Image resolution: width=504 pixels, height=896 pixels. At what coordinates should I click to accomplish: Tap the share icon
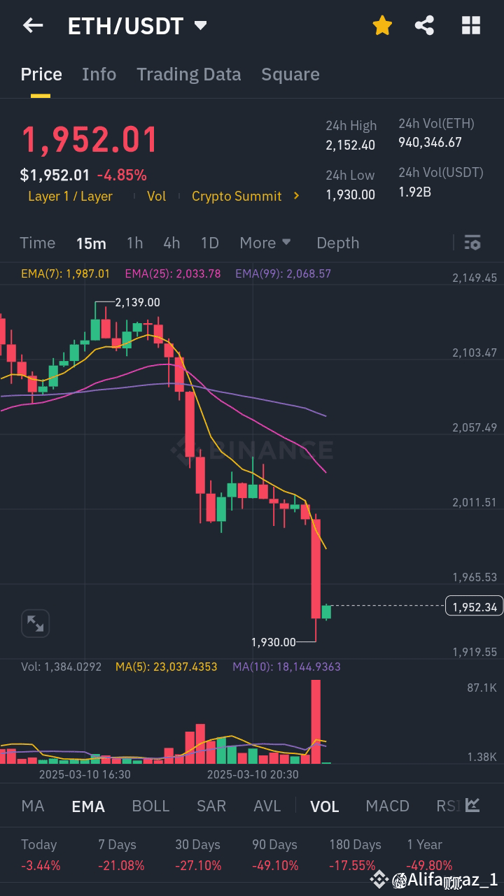(424, 25)
